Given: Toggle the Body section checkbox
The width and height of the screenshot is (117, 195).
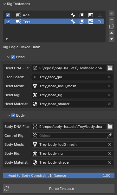Looking at the screenshot, I should click(13, 115).
